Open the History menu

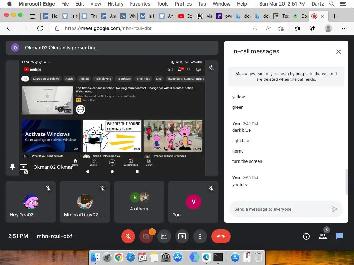[115, 4]
